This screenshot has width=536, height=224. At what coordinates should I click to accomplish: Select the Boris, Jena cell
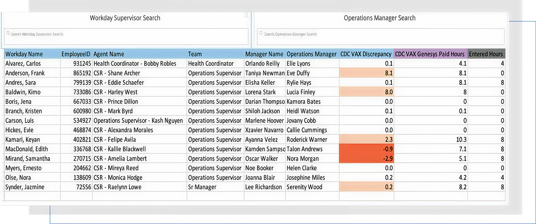[32, 101]
